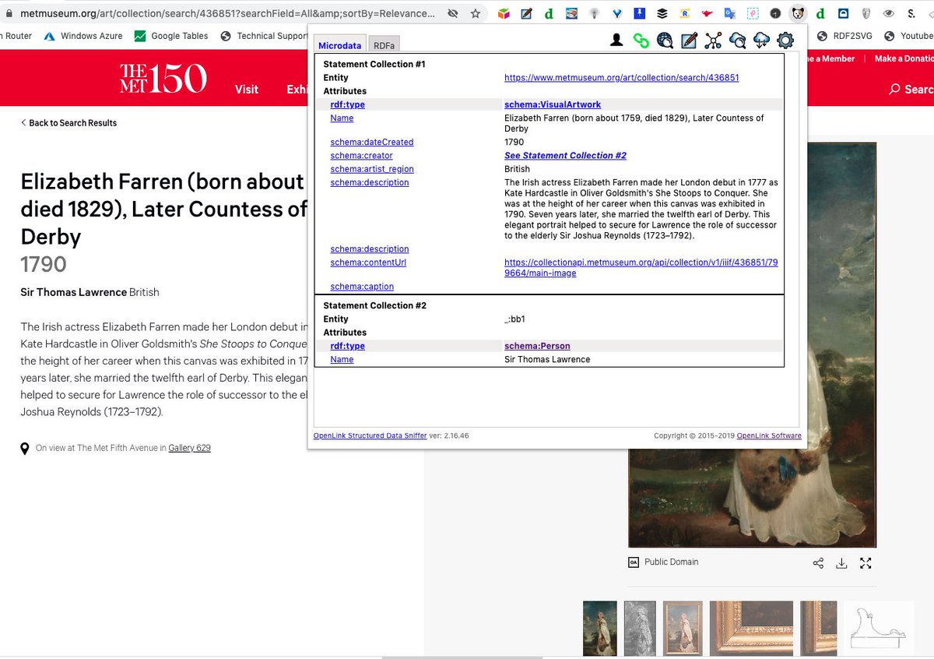Click the black person silhouette icon in Sniffer popup
This screenshot has width=934, height=659.
[x=616, y=41]
